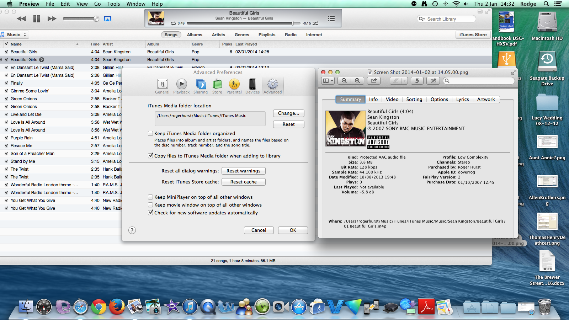This screenshot has width=569, height=320.
Task: Toggle shuffle icon in the now-playing display
Action: [x=315, y=23]
